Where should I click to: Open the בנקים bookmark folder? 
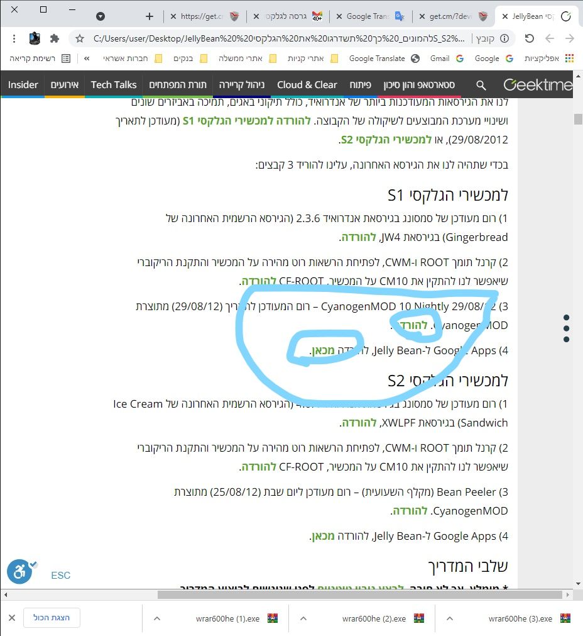click(x=190, y=59)
